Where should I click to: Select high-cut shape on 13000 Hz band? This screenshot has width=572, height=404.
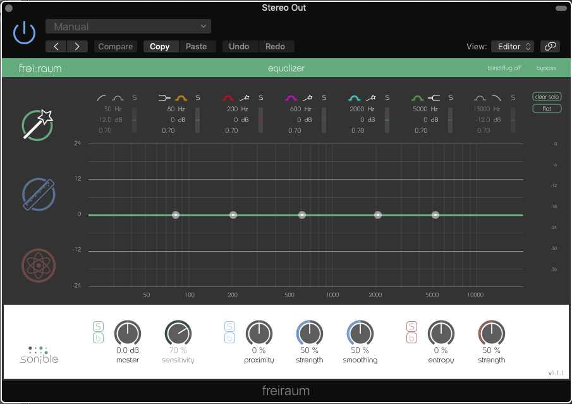(x=497, y=97)
